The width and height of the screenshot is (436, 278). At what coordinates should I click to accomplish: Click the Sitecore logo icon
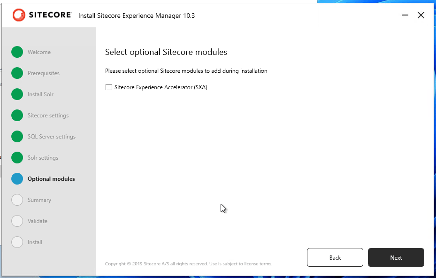(19, 15)
